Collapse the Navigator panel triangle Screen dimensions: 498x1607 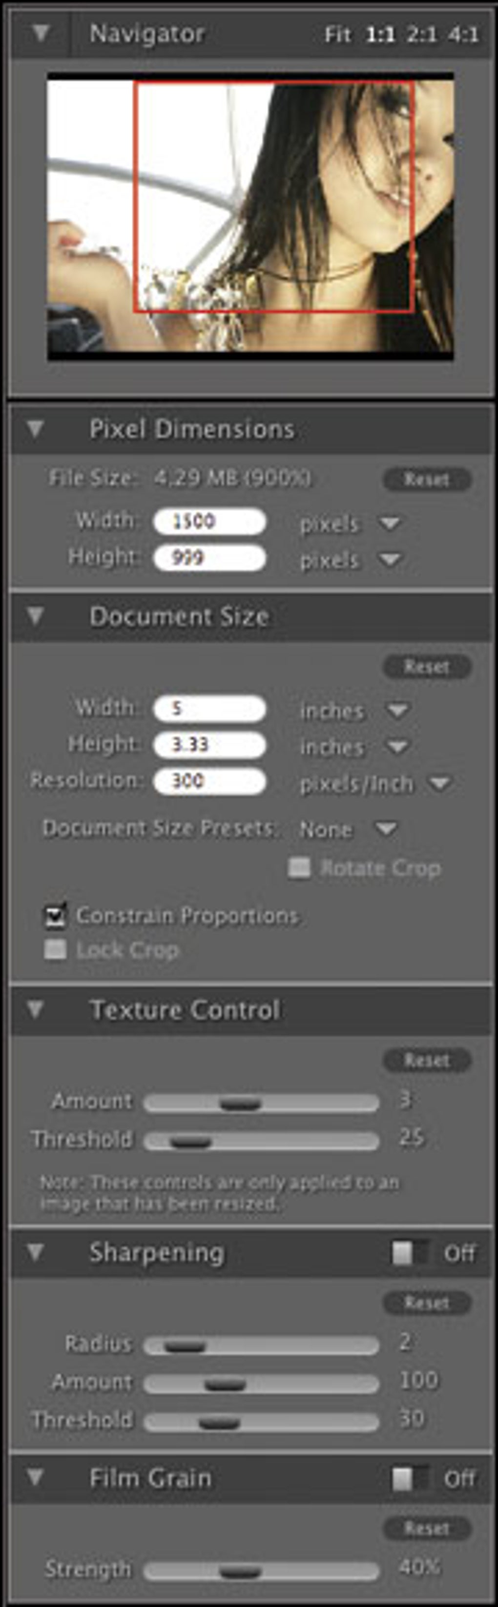[41, 33]
